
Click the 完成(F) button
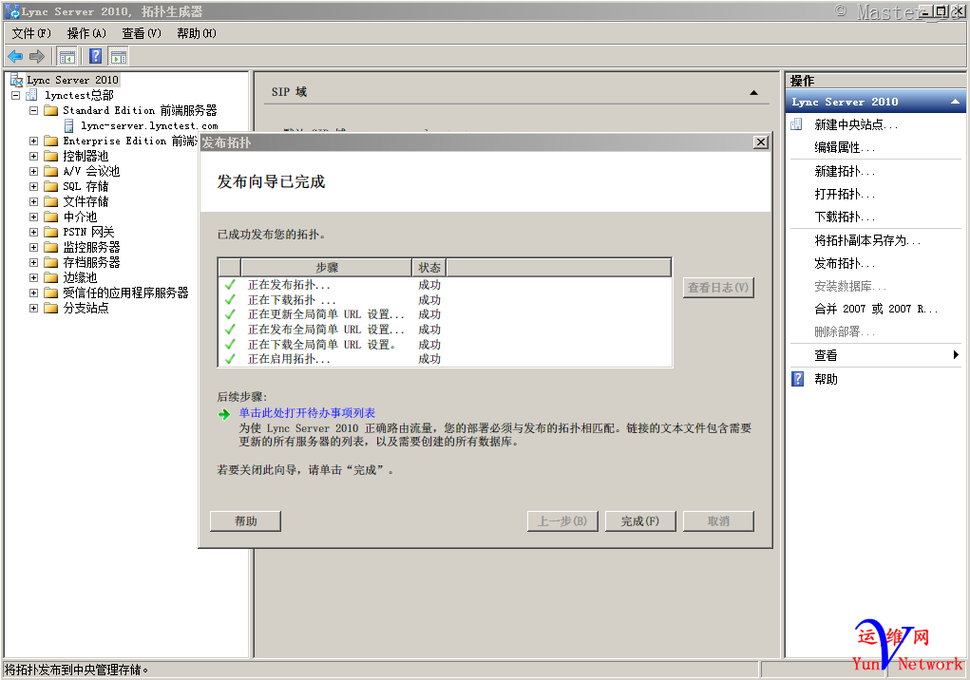640,521
